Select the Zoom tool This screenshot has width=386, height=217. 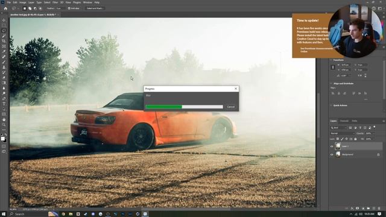4,125
